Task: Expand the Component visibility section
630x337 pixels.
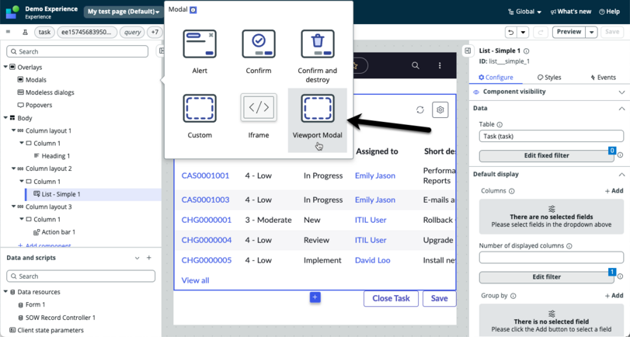Action: coord(621,92)
